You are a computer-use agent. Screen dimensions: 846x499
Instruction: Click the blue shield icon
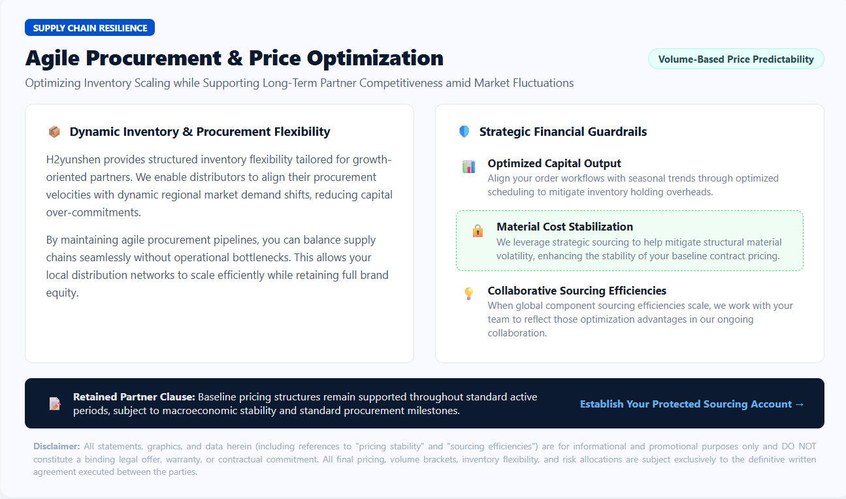click(x=464, y=132)
